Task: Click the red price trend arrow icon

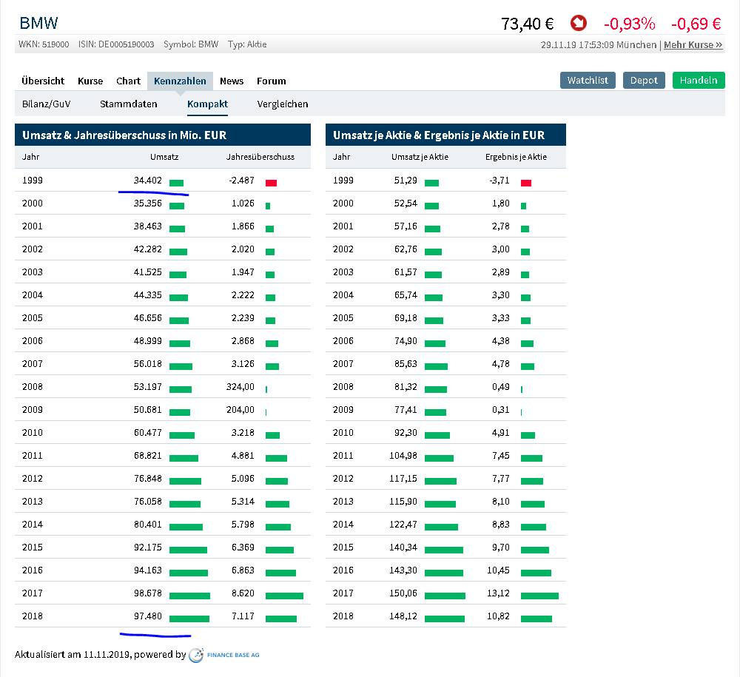Action: pyautogui.click(x=579, y=24)
